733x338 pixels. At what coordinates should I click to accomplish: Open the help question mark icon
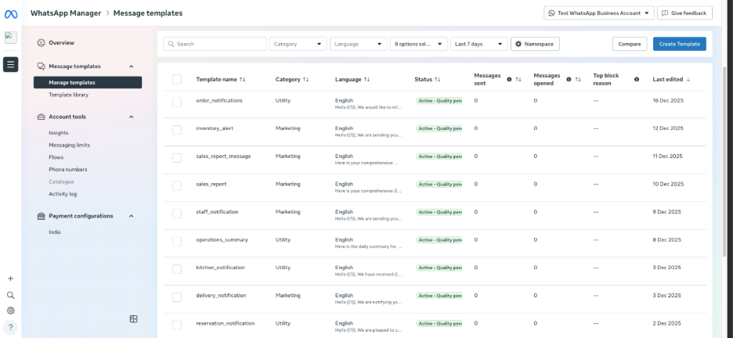click(x=11, y=327)
